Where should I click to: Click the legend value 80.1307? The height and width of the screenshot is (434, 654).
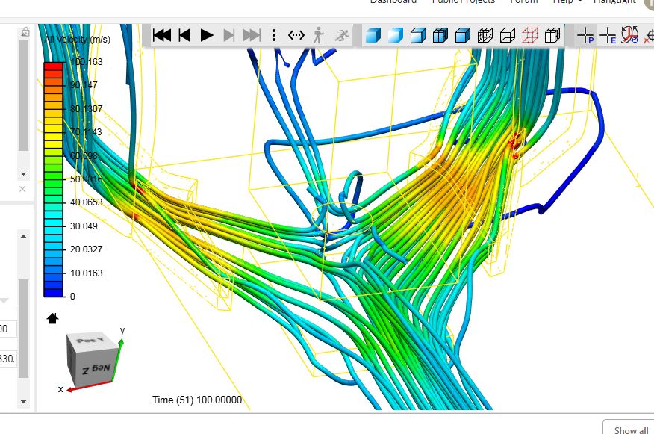tap(86, 108)
